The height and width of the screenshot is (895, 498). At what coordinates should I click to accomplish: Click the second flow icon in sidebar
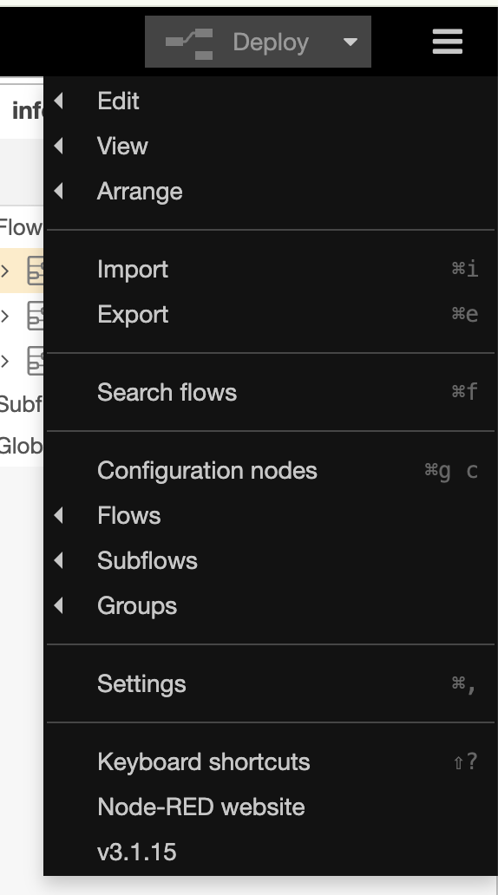pos(36,316)
